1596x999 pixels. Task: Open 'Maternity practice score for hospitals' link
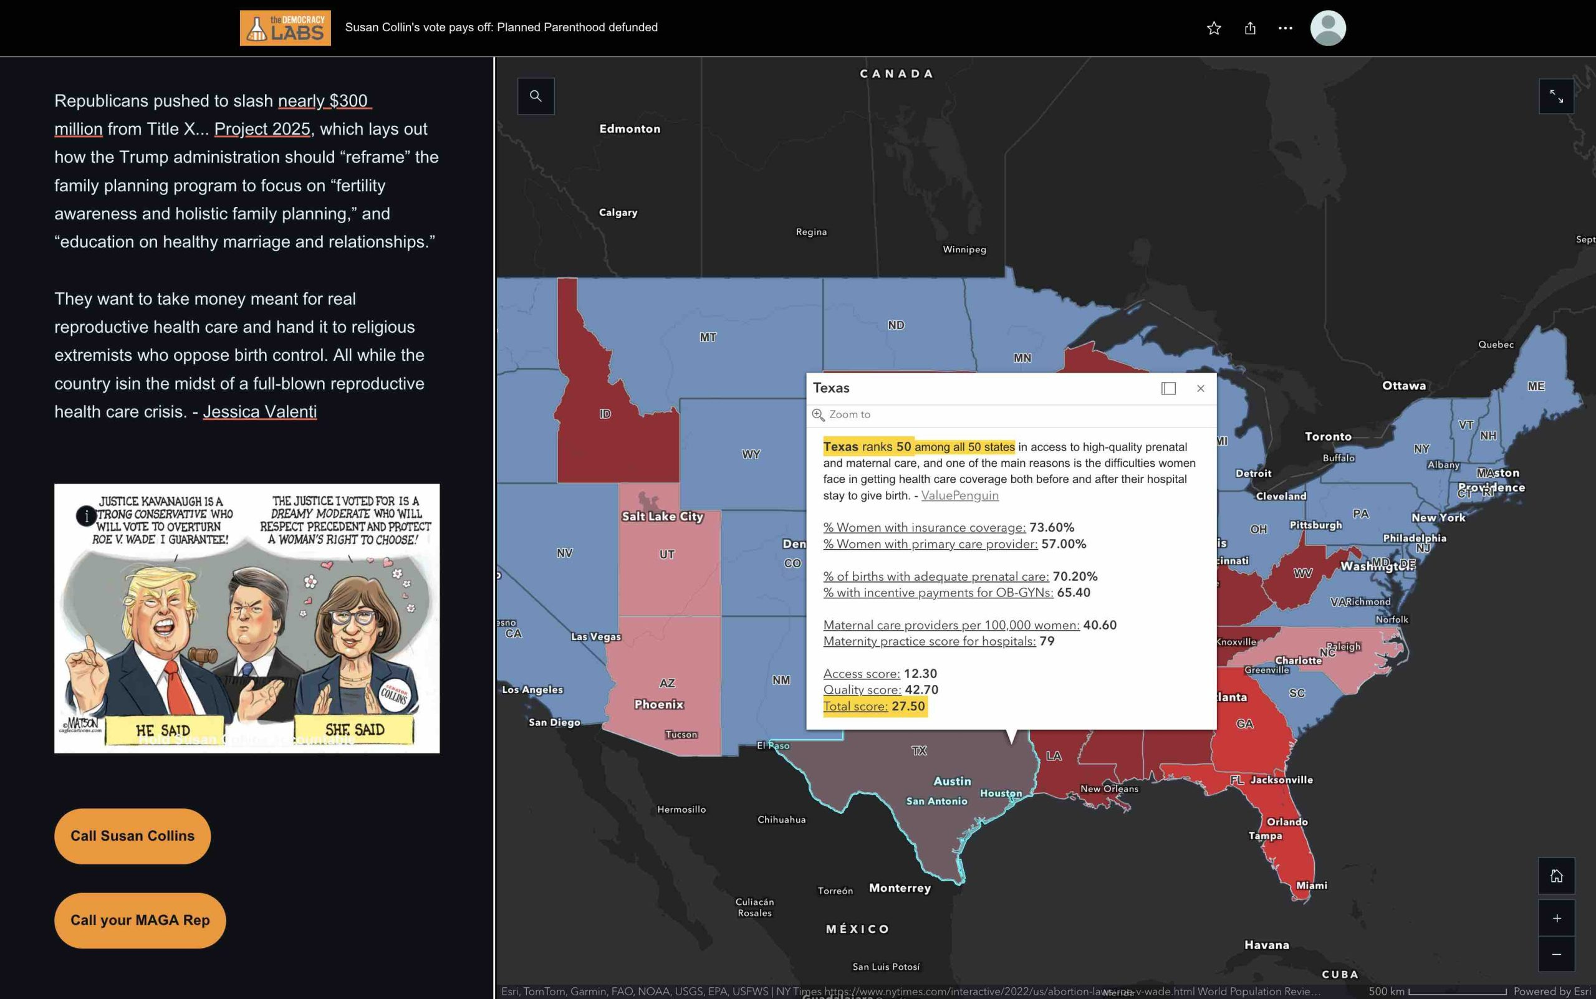930,641
